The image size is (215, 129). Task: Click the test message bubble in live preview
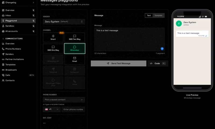pos(192,34)
